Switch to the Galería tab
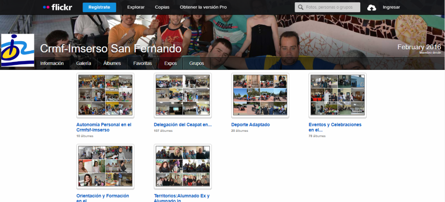445x202 pixels. 83,63
